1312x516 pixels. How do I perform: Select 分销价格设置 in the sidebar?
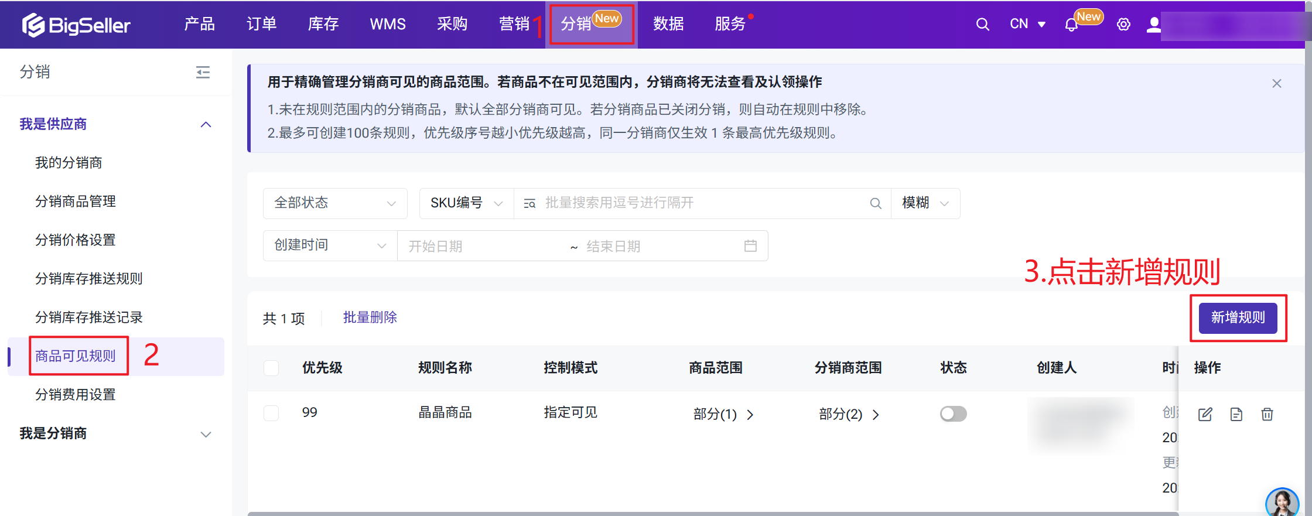tap(76, 240)
